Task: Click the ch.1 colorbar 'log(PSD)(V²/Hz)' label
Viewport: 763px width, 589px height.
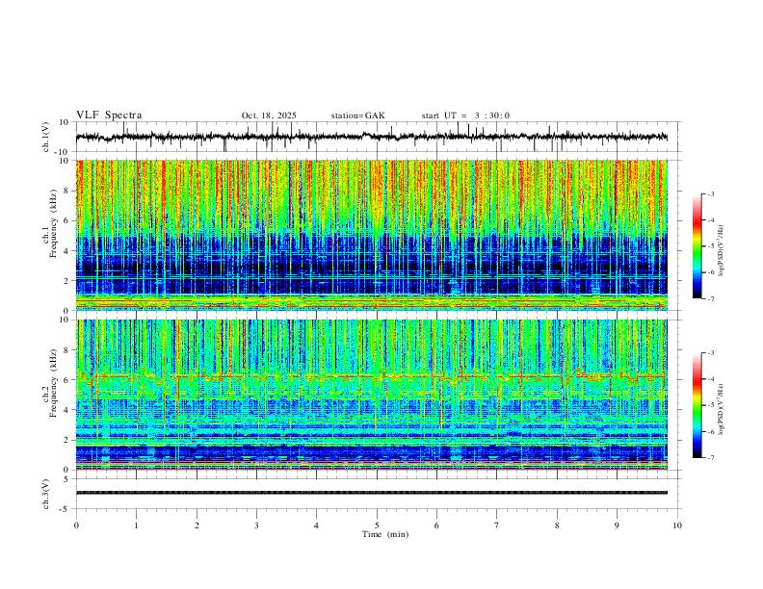Action: [x=721, y=251]
